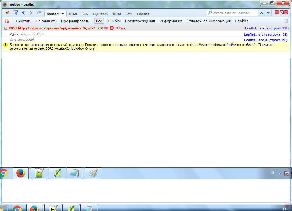Viewport: 292px width, 211px height.
Task: Open Leaflet src.js строка 110 link
Action: tap(266, 40)
